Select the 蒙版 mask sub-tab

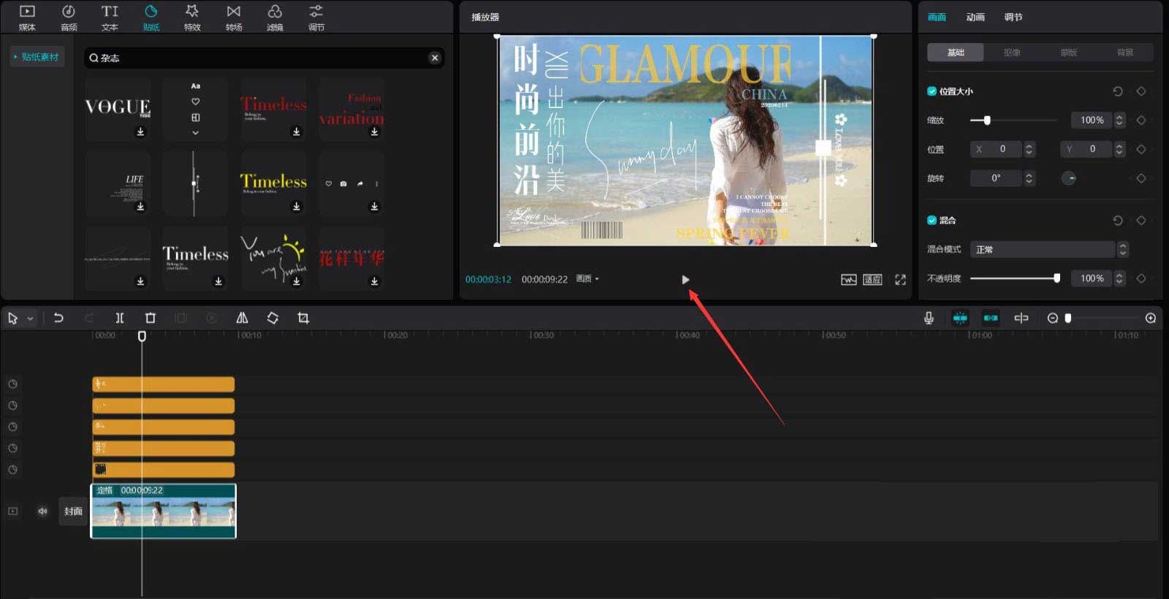click(x=1069, y=53)
